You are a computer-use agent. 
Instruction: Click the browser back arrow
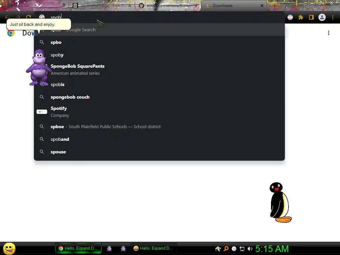pos(7,17)
